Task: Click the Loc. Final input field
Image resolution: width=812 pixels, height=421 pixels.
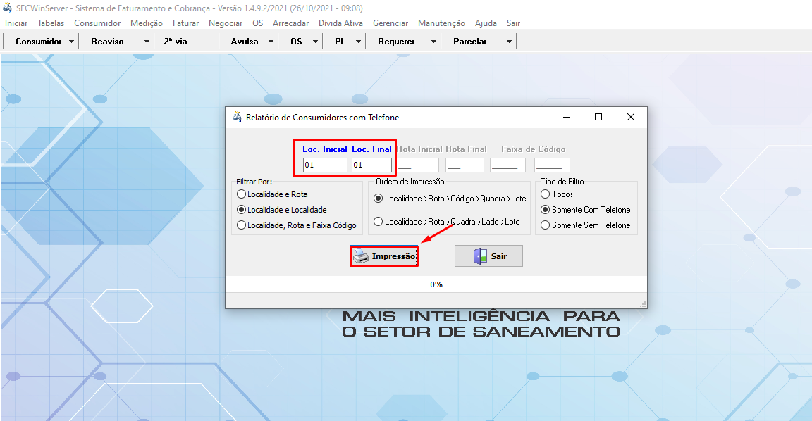Action: [371, 165]
